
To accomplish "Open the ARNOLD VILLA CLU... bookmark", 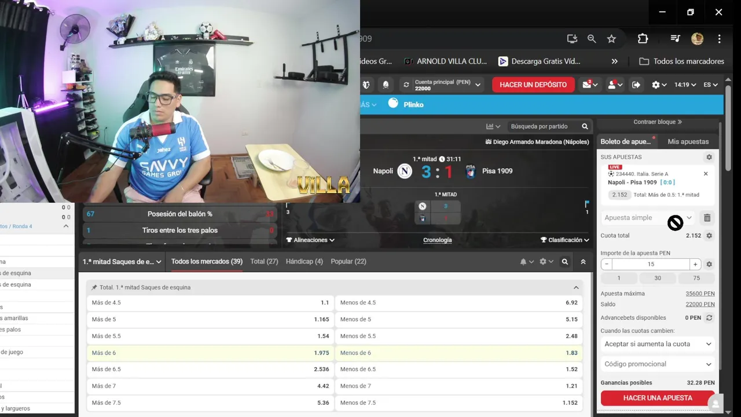I will pyautogui.click(x=446, y=61).
